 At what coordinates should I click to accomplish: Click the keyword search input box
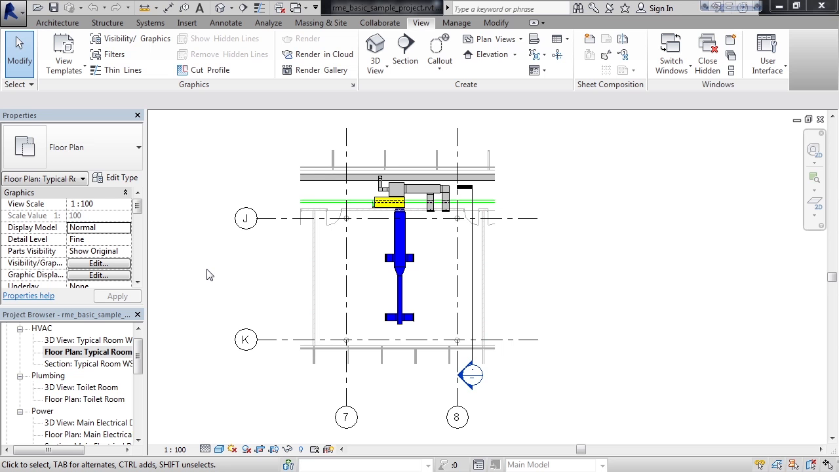tap(510, 9)
